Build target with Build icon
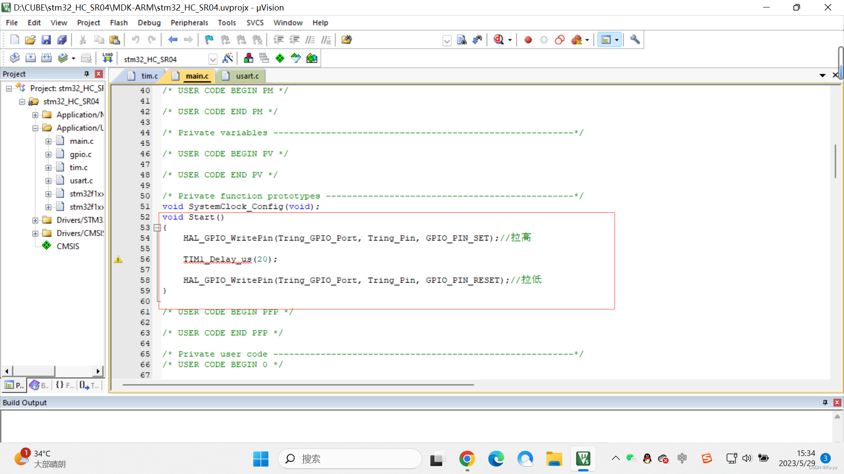 (30, 58)
